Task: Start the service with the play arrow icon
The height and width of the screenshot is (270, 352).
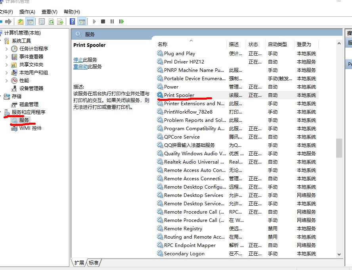Action: click(x=94, y=22)
